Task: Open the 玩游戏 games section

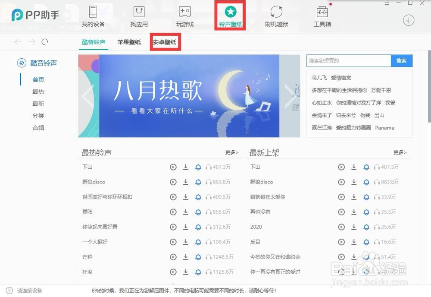Action: click(x=185, y=17)
